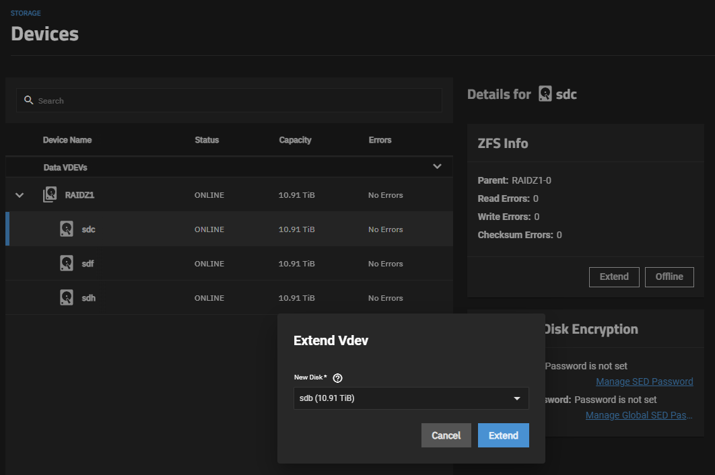Image resolution: width=715 pixels, height=475 pixels.
Task: Click Extend button in ZFS Info card
Action: coord(614,277)
